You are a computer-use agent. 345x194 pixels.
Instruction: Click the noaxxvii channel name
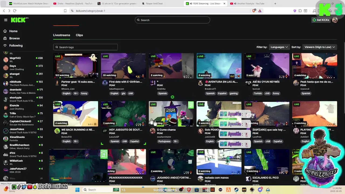pyautogui.click(x=305, y=89)
